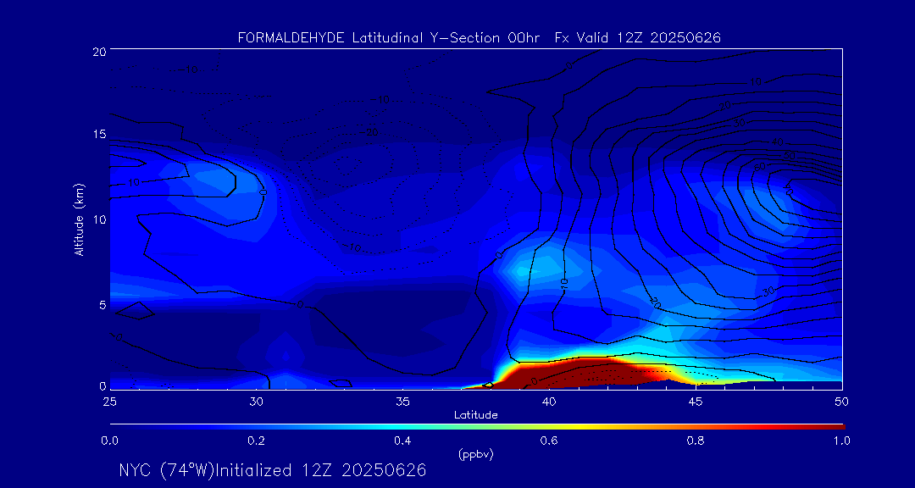The width and height of the screenshot is (915, 488).
Task: Click the color bar label 0.6
Action: [549, 441]
